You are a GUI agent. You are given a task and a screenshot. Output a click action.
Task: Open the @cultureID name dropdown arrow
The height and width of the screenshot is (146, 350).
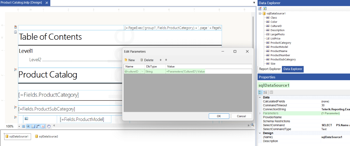click(x=143, y=71)
